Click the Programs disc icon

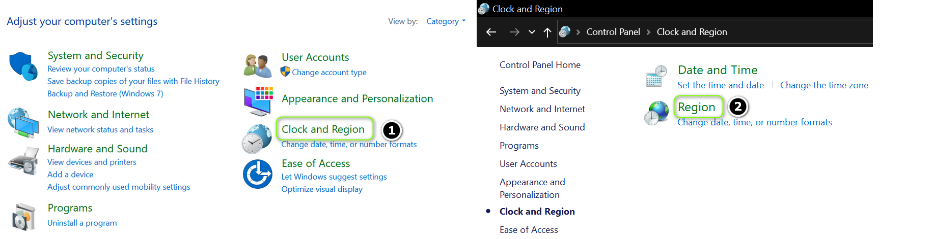click(23, 217)
